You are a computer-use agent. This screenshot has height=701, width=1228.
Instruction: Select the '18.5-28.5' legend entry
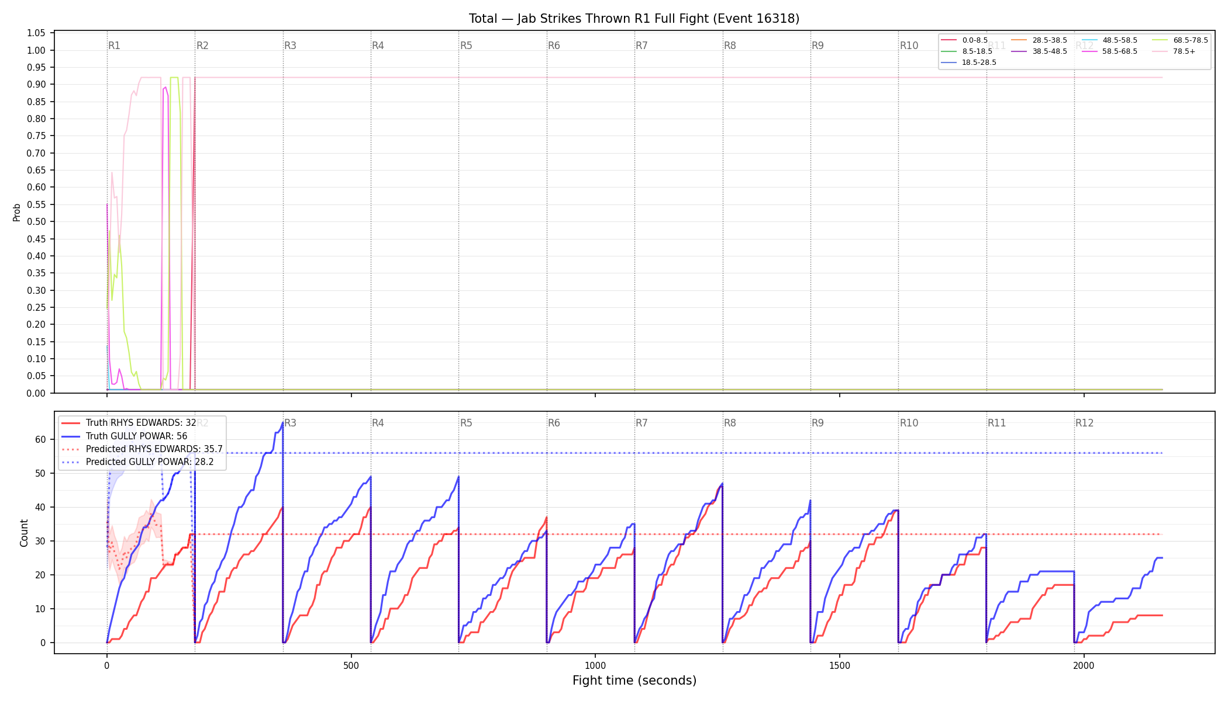(968, 63)
